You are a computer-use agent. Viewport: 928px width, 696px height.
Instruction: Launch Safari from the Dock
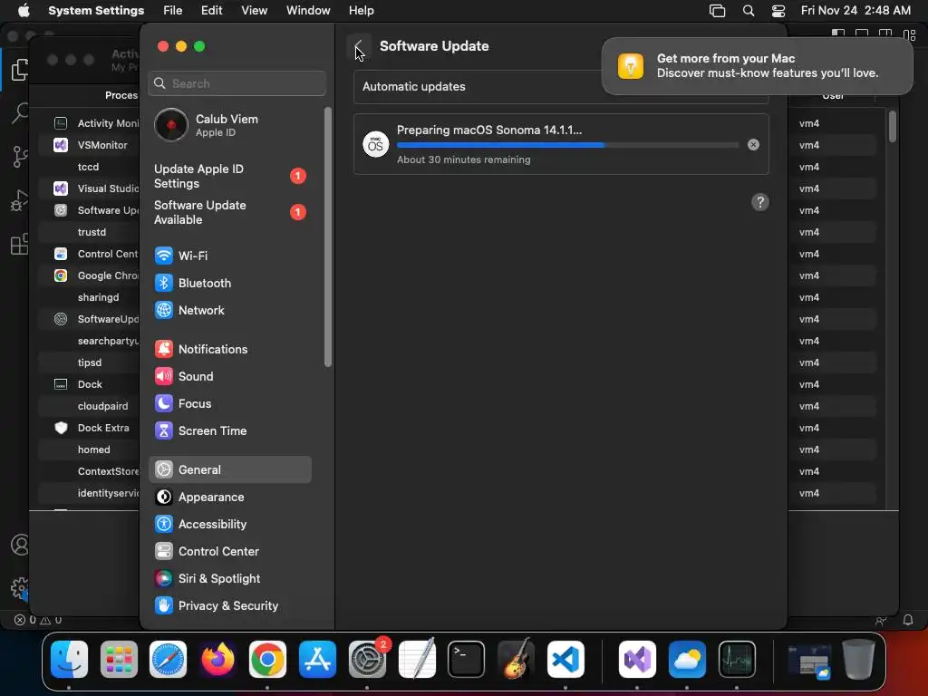click(x=168, y=659)
